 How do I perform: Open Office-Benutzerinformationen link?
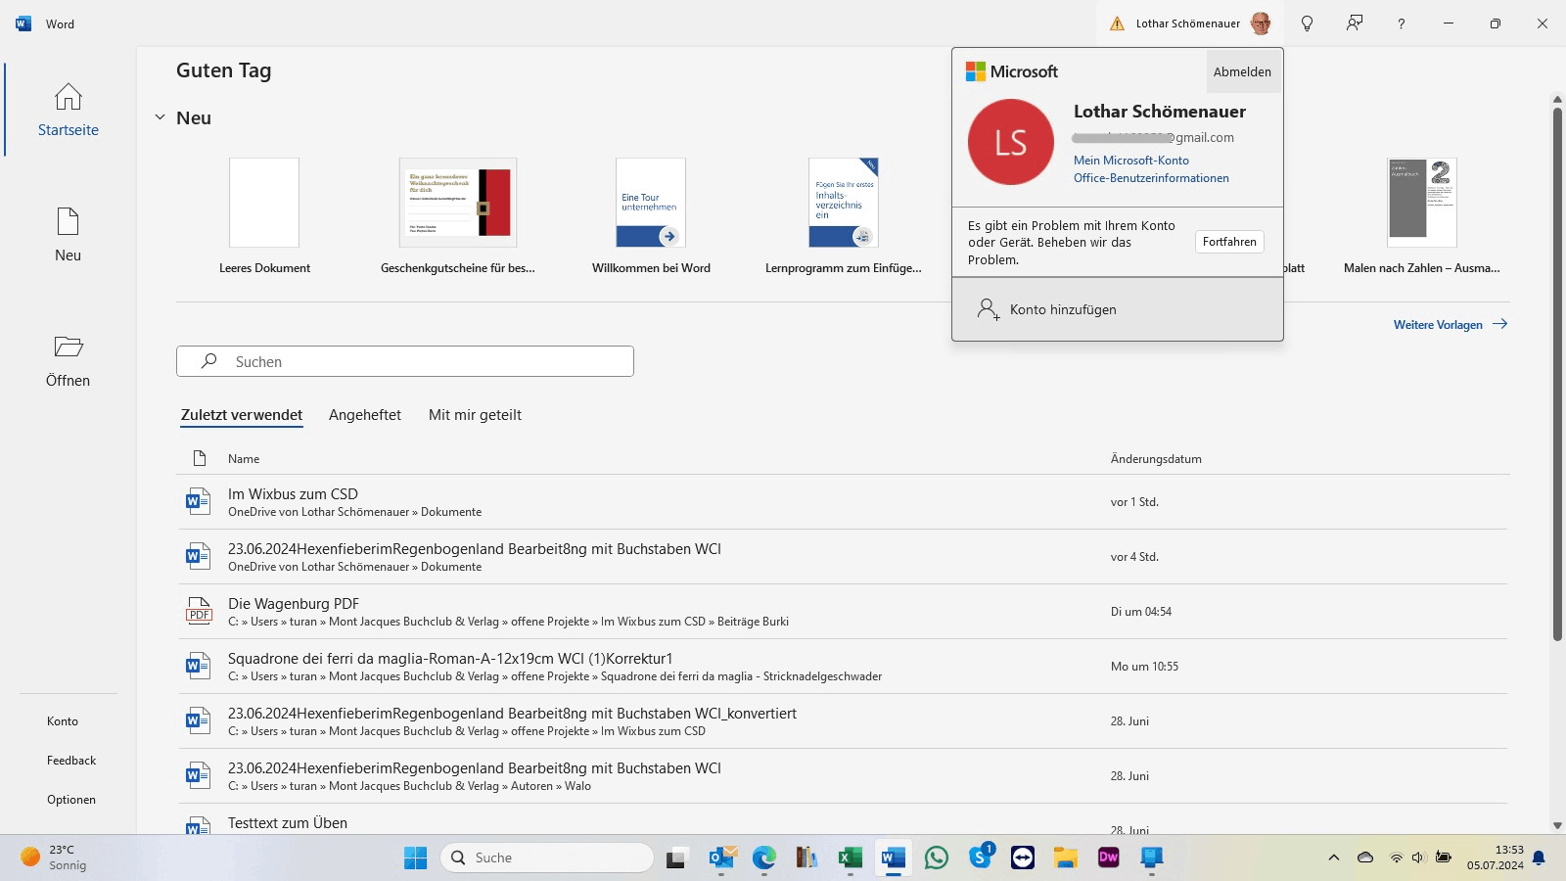(x=1151, y=178)
